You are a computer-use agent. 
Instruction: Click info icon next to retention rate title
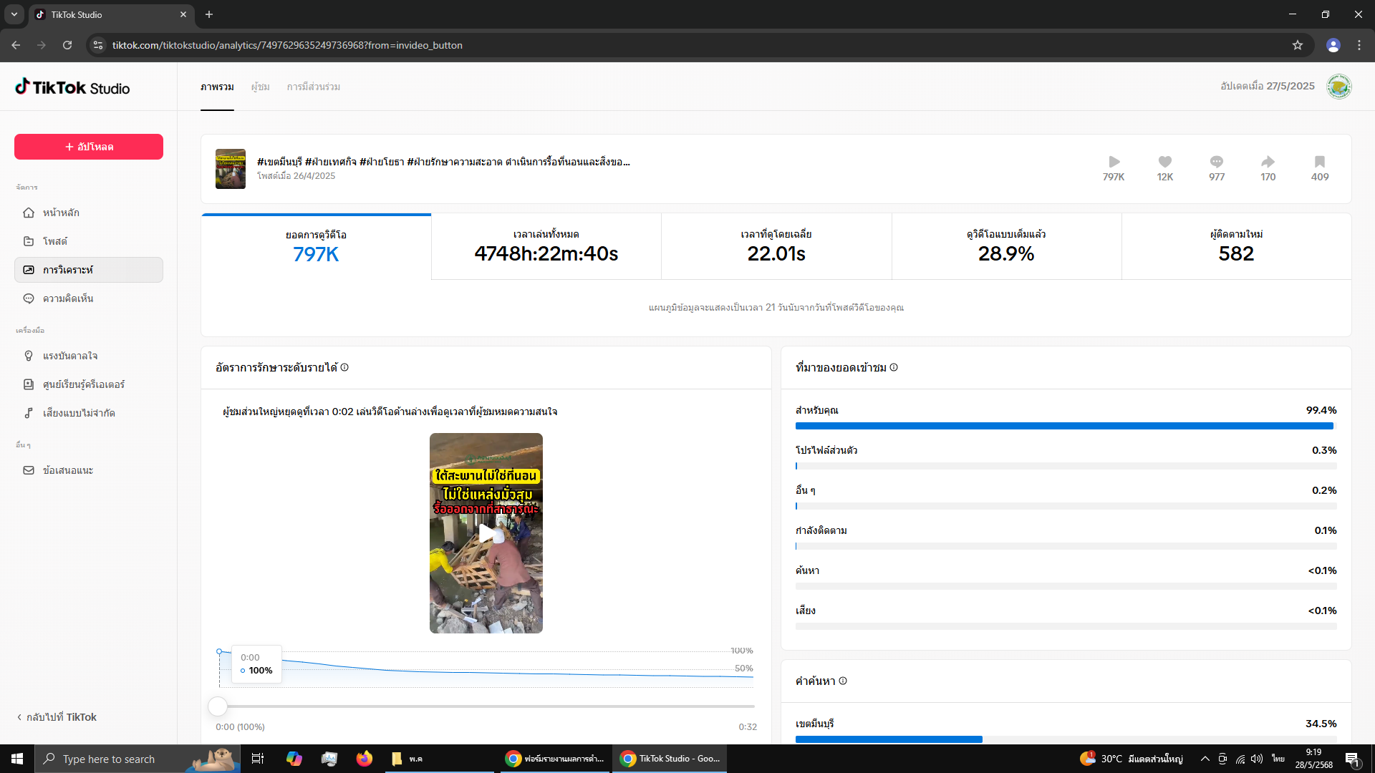tap(344, 367)
